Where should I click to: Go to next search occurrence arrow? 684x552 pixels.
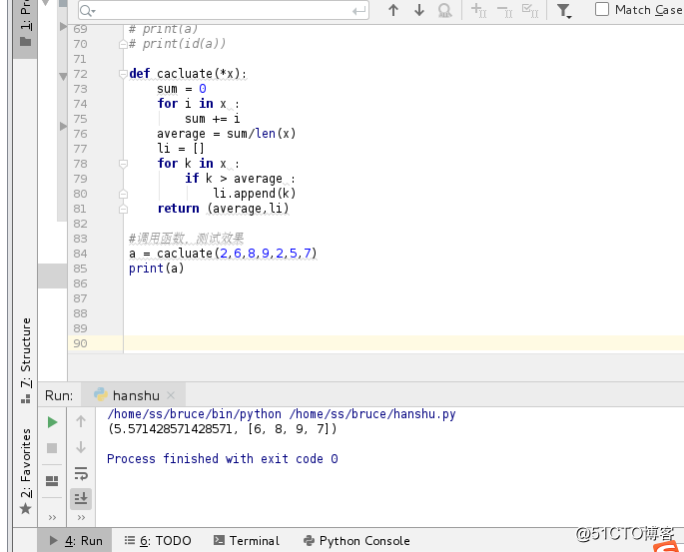[419, 10]
